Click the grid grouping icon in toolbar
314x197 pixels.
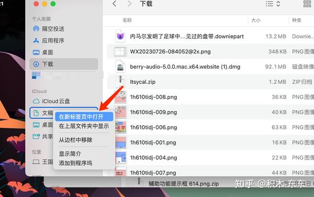pyautogui.click(x=307, y=4)
